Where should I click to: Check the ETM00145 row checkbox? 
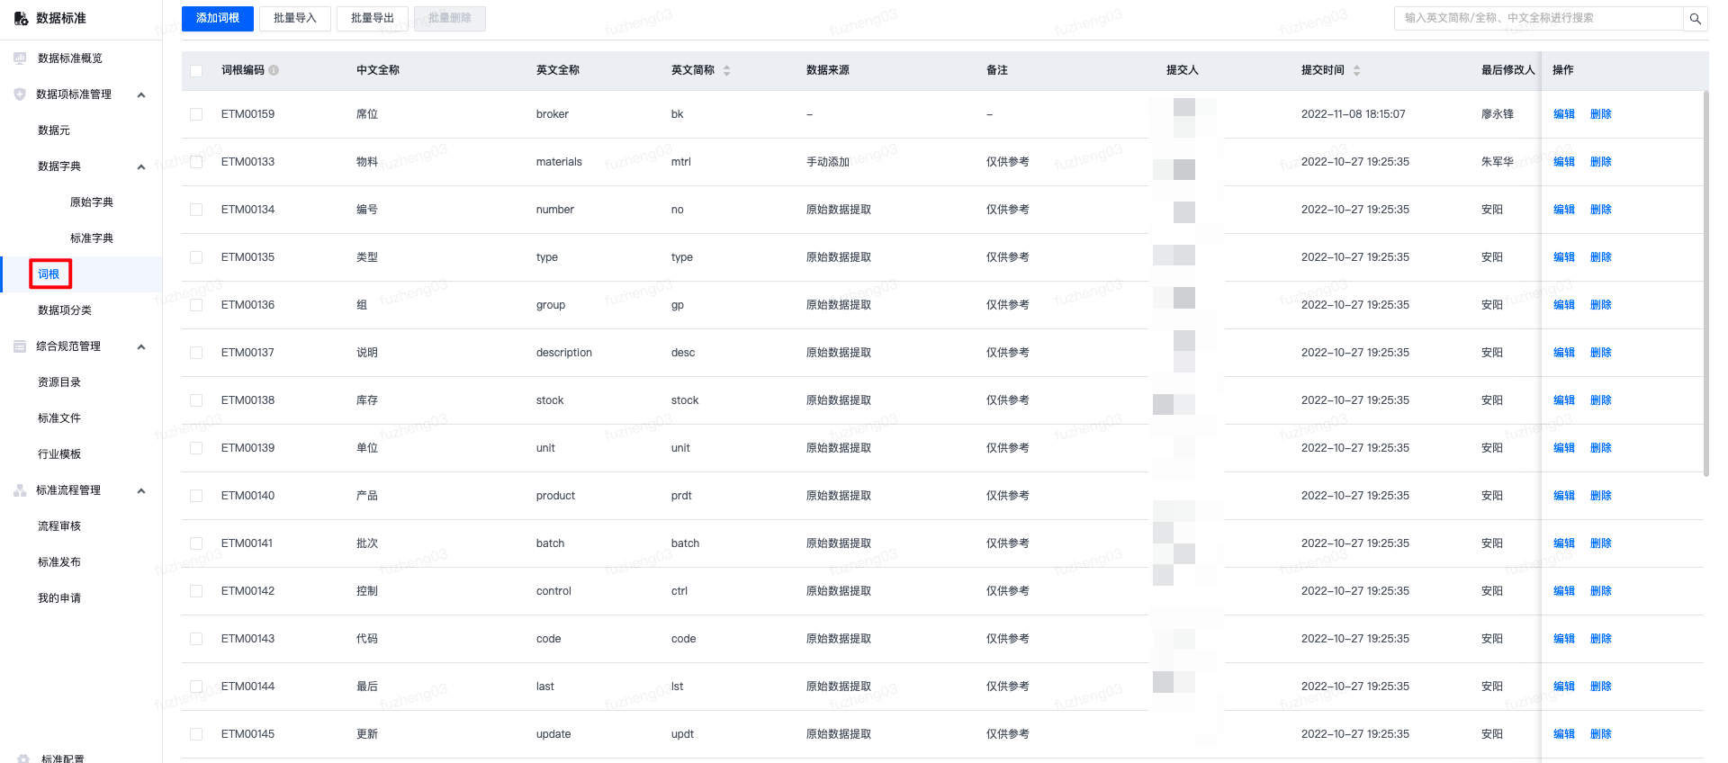pos(196,734)
